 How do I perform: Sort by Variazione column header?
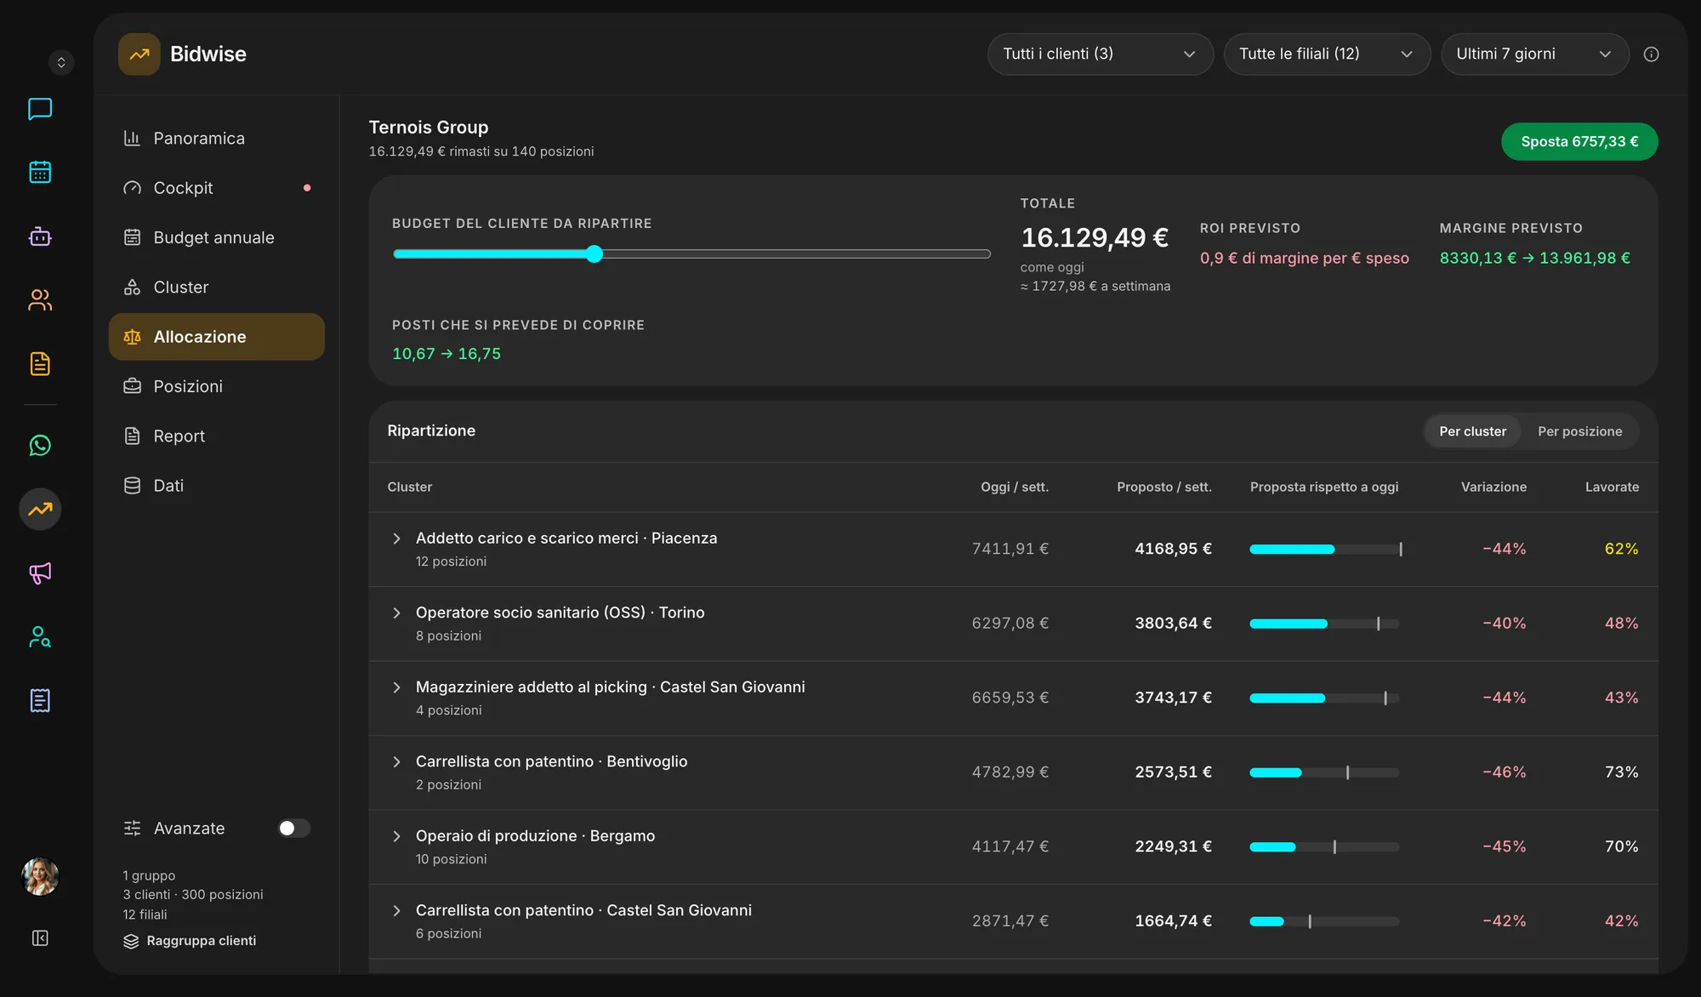[1493, 487]
